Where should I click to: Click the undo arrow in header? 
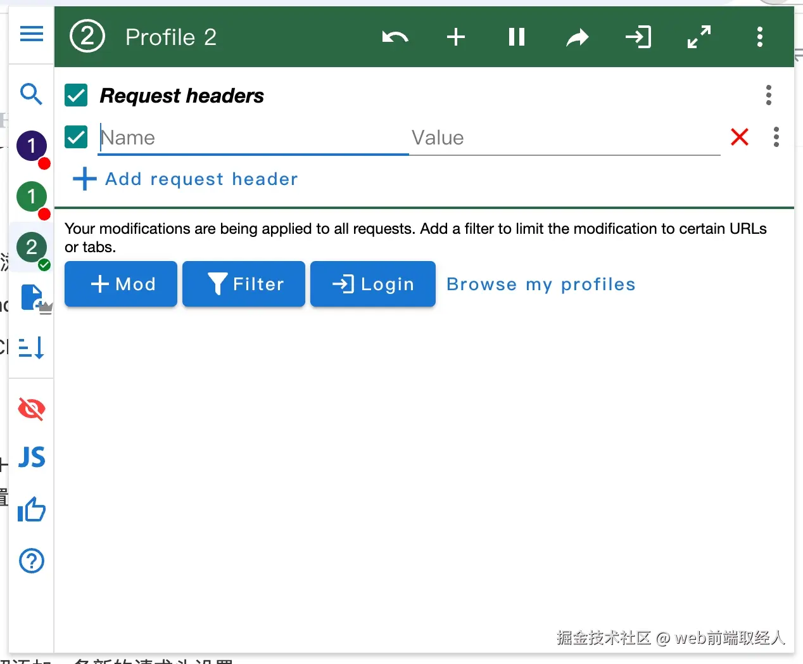coord(395,37)
